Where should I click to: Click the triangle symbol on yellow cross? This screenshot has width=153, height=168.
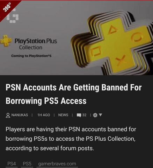tap(113, 30)
